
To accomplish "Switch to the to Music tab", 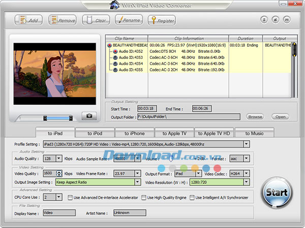I will [x=255, y=134].
